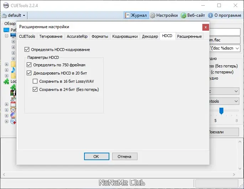
Task: Select the alarm clock icon in tree
Action: click(13, 110)
